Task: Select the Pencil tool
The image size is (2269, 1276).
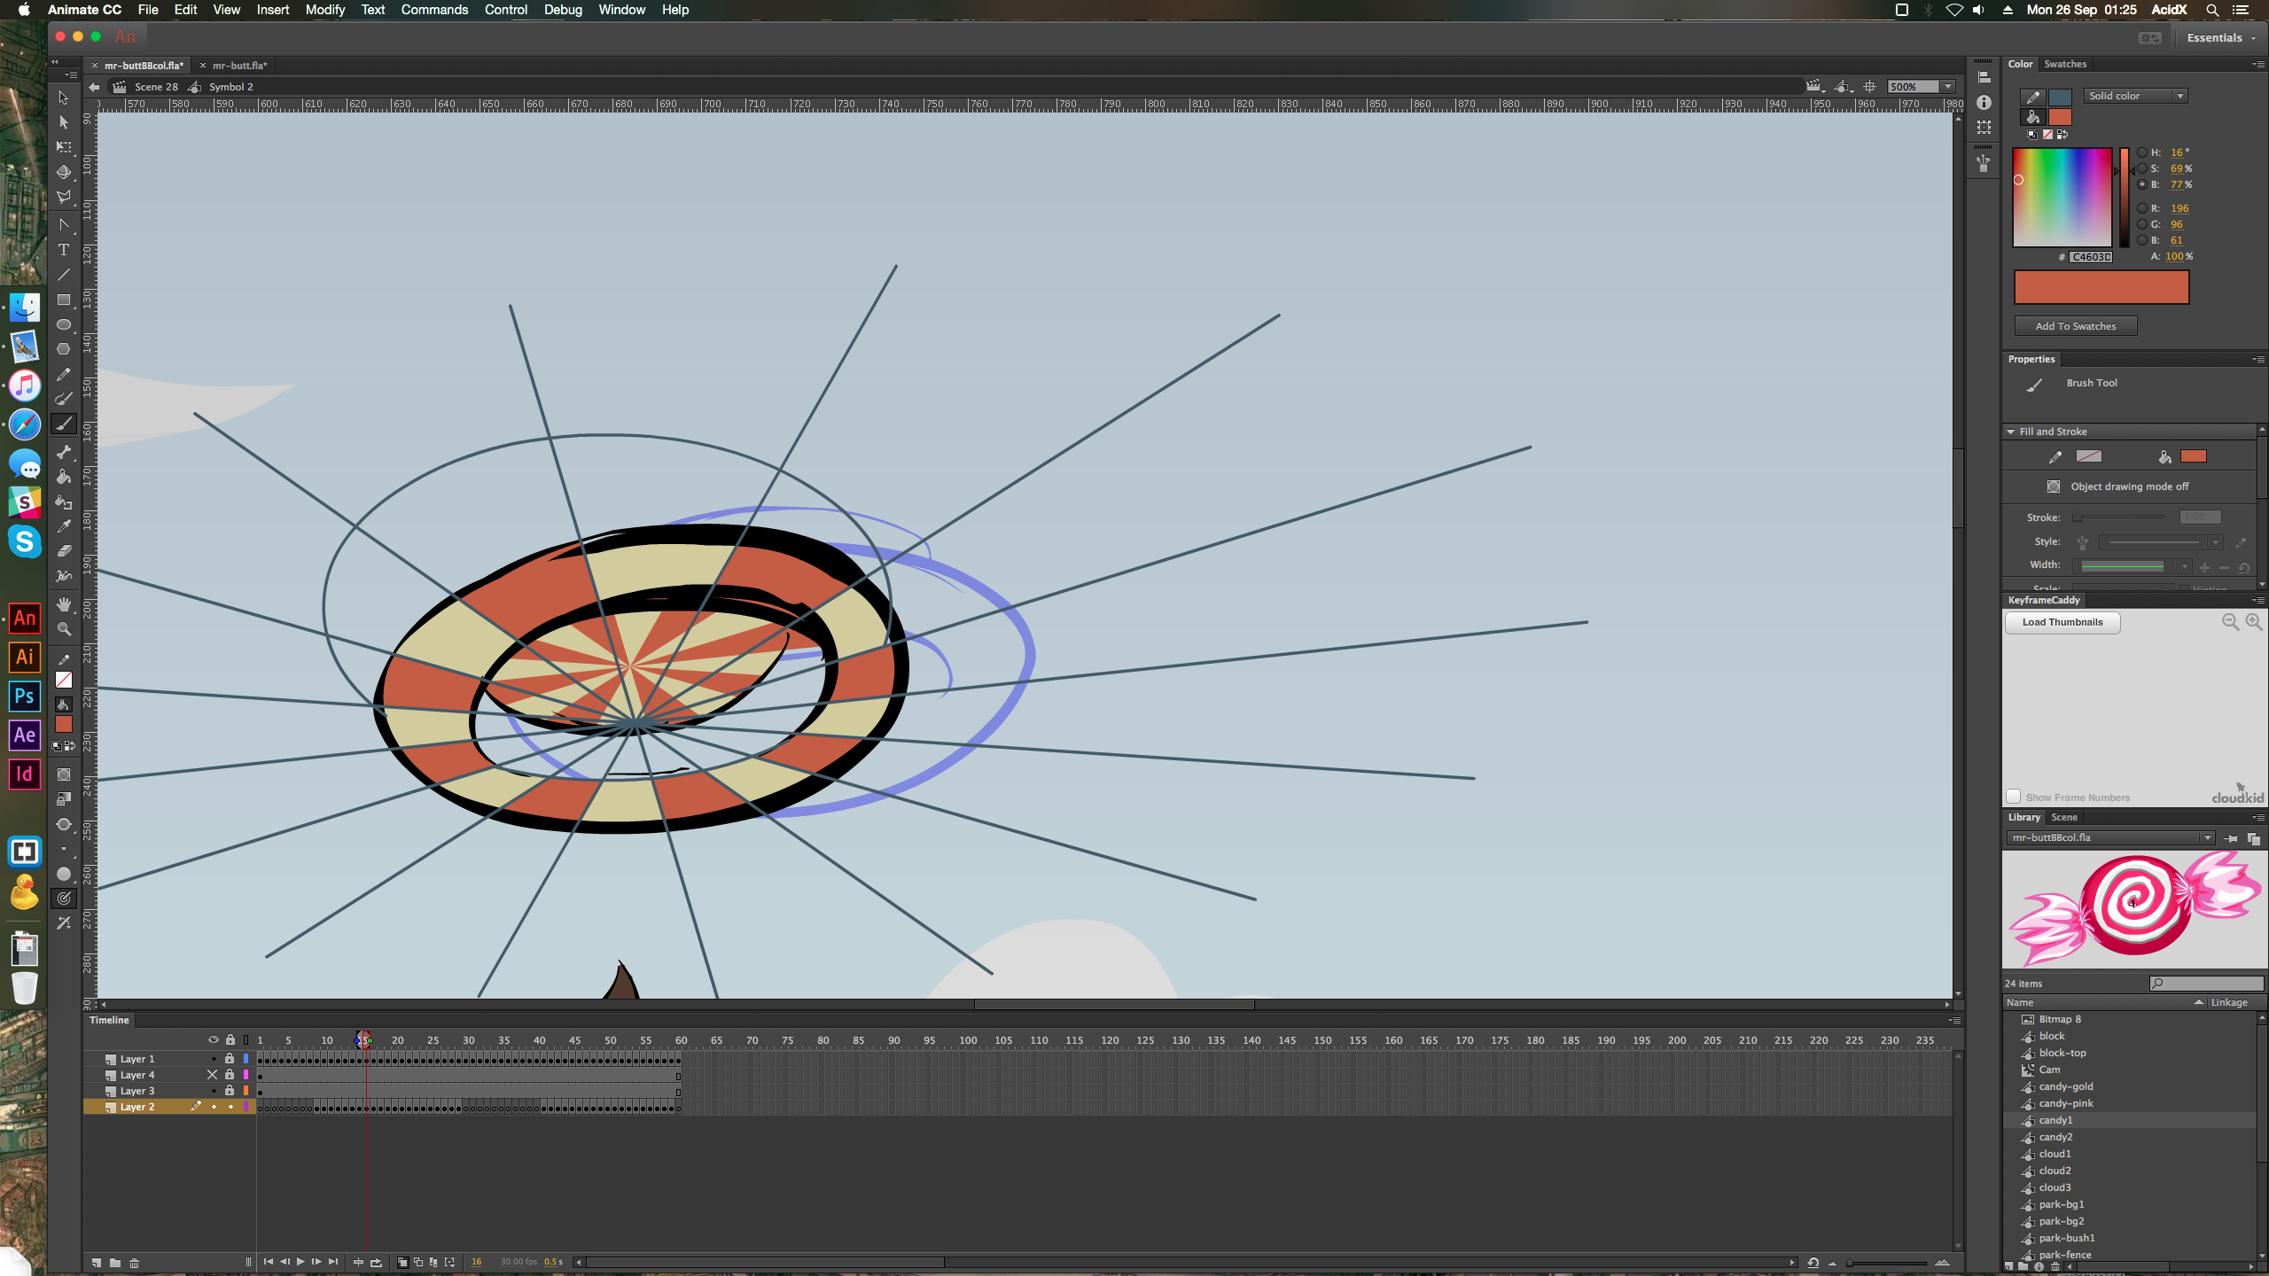Action: [63, 375]
